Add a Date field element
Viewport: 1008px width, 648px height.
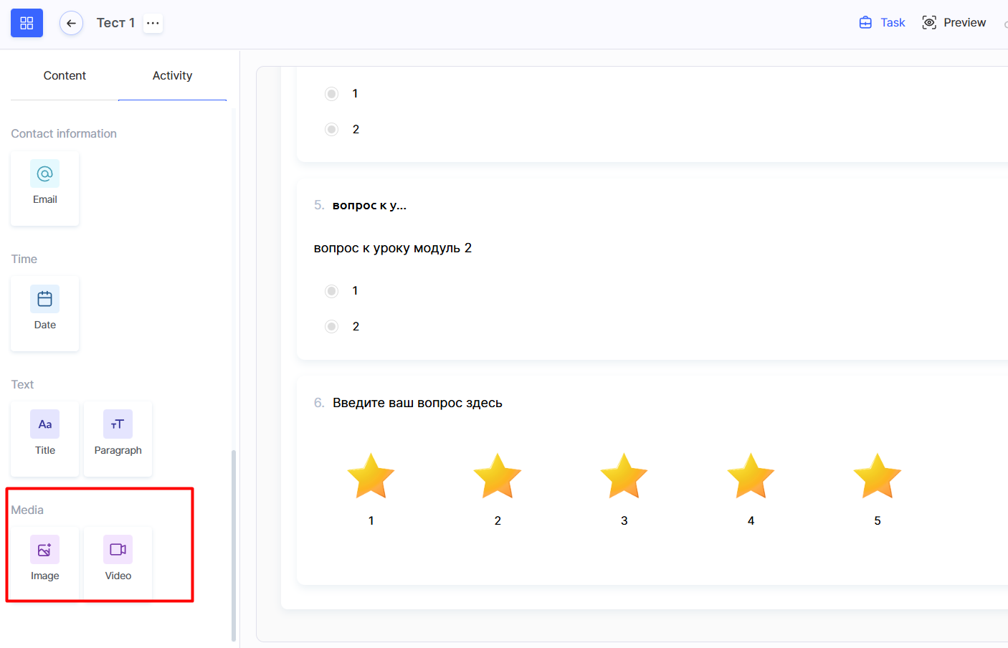pos(44,313)
